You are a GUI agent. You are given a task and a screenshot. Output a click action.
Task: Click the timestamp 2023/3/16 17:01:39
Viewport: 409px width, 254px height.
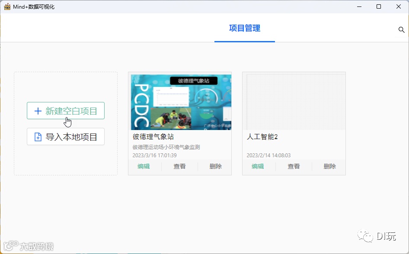[x=154, y=155]
